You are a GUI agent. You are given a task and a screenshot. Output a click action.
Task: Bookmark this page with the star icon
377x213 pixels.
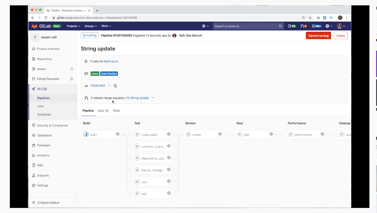coord(310,17)
